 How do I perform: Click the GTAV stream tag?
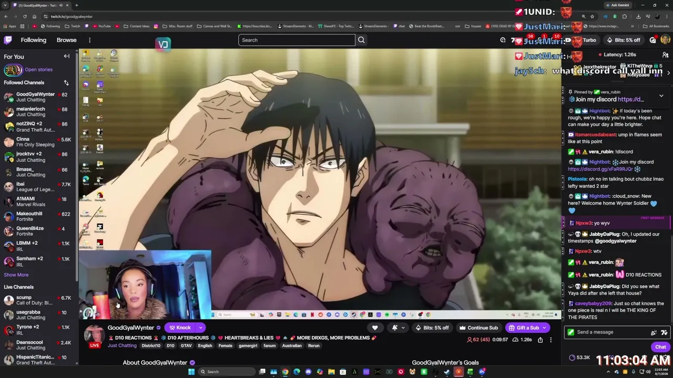point(186,345)
